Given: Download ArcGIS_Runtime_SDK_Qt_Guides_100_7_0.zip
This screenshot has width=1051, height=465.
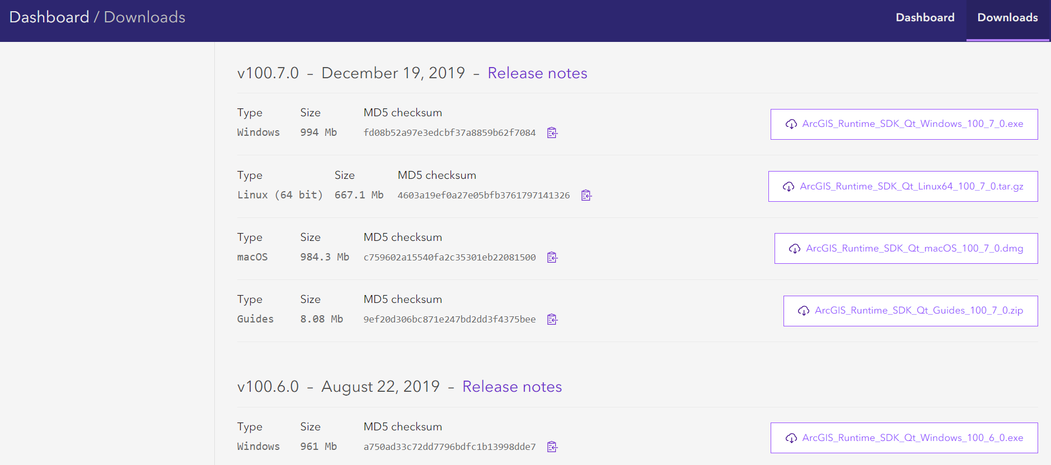Looking at the screenshot, I should click(x=911, y=311).
